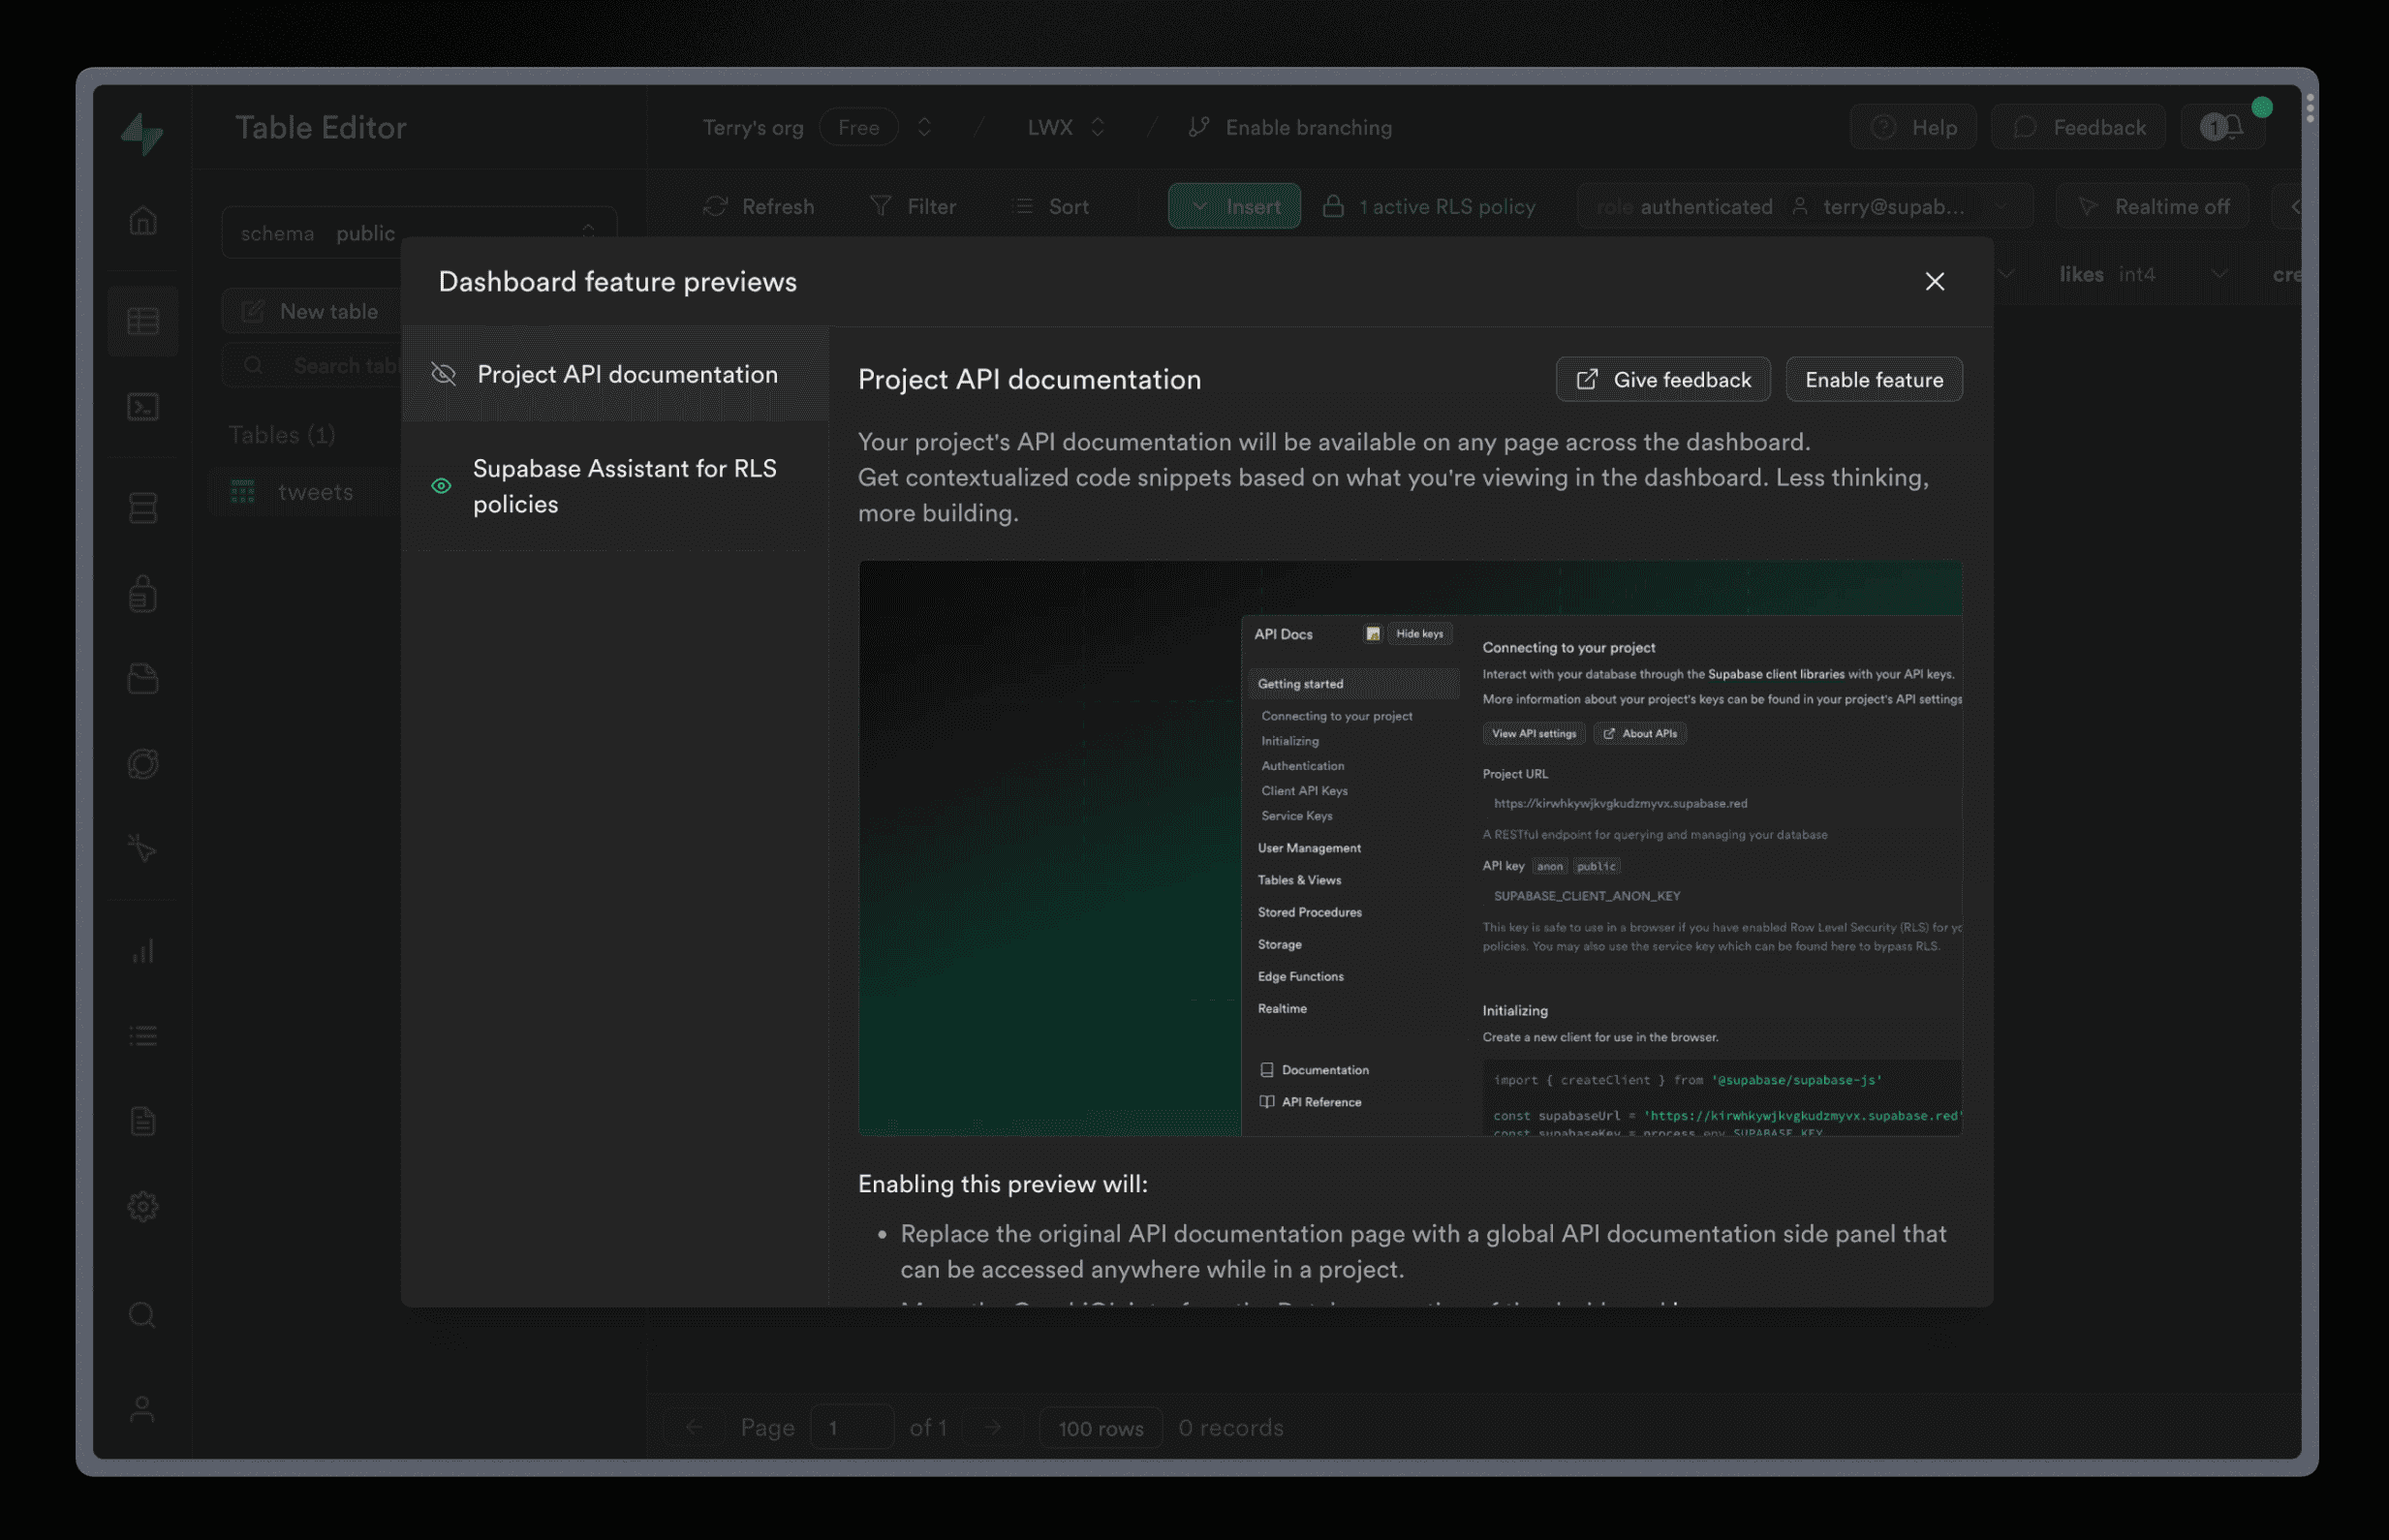This screenshot has height=1540, width=2389.
Task: Click the Free plan badge
Action: (x=858, y=127)
